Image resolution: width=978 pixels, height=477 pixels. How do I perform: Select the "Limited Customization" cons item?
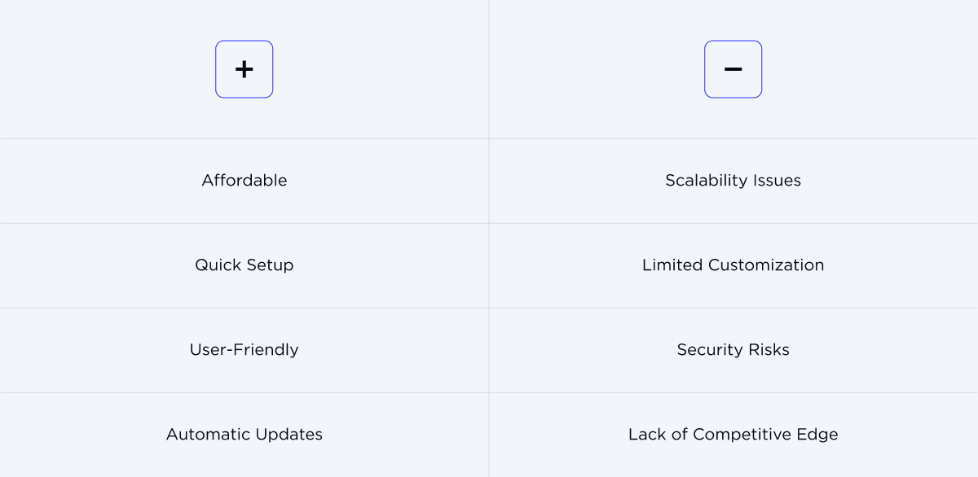[733, 265]
